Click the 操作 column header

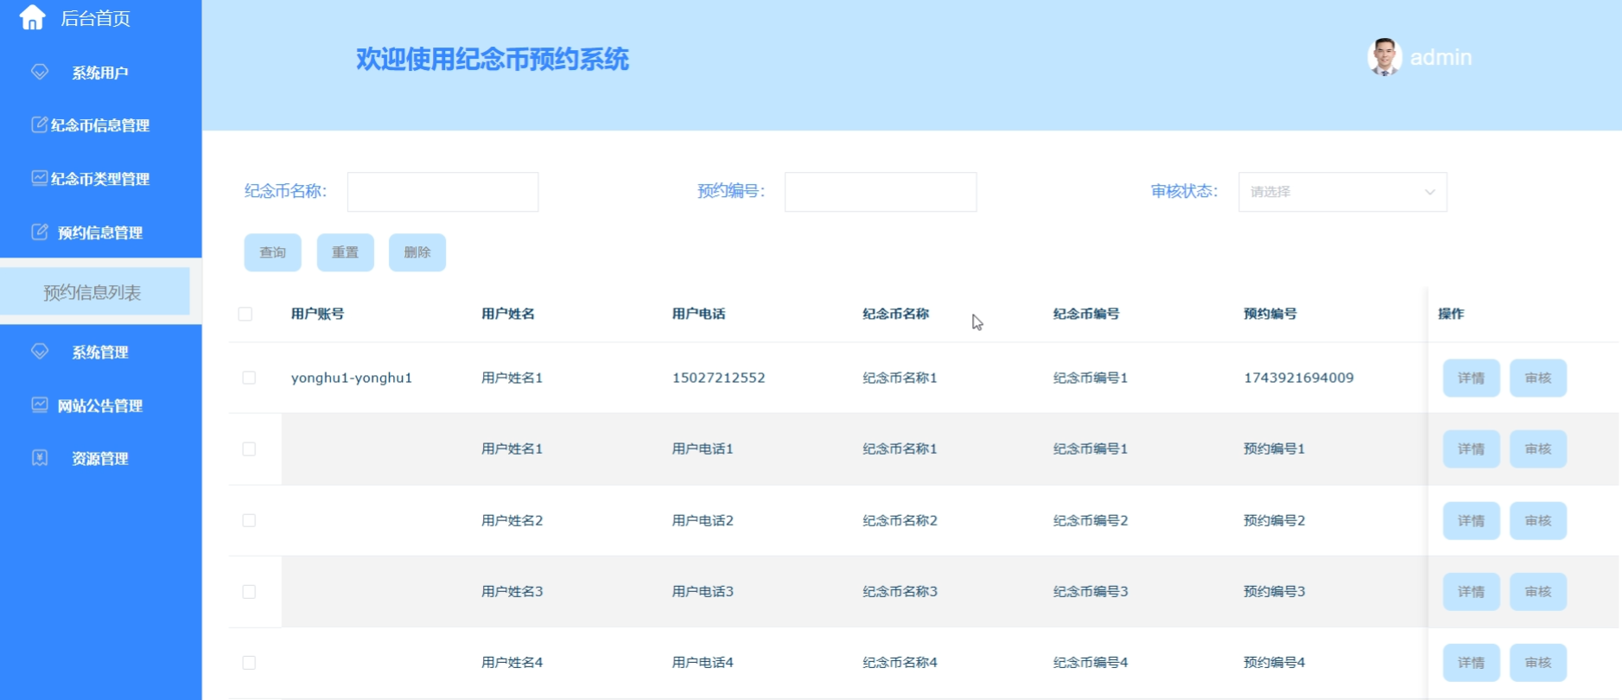pyautogui.click(x=1451, y=314)
